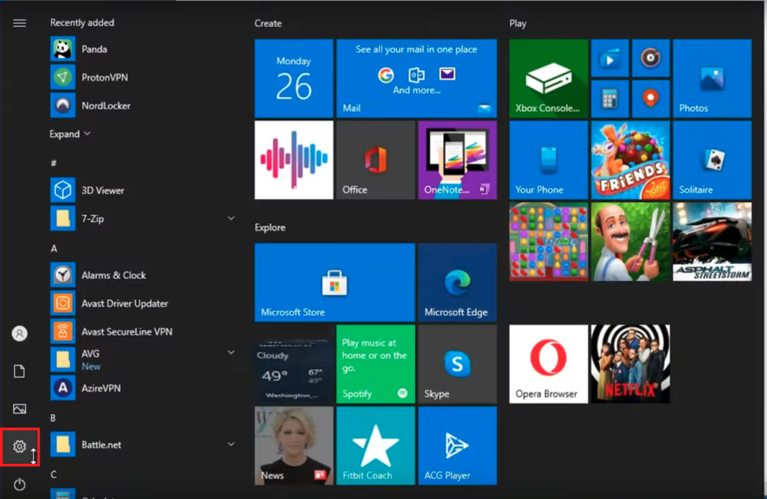Viewport: 767px width, 499px height.
Task: Open the Your Phone tile
Action: [548, 160]
